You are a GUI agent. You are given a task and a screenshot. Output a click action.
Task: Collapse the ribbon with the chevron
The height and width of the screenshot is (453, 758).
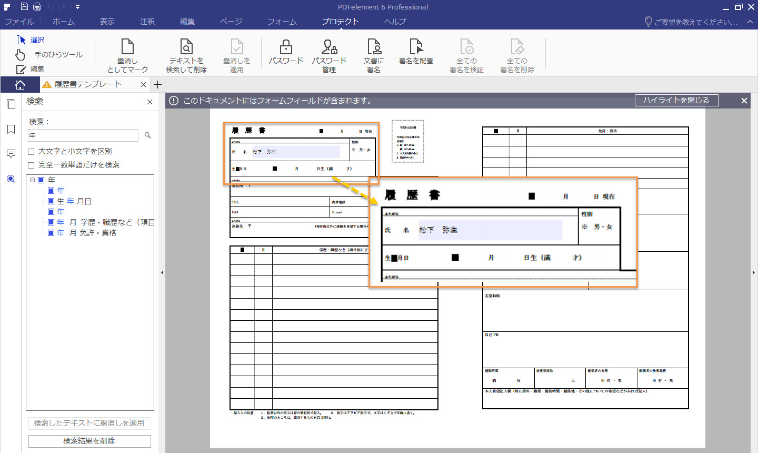(750, 22)
